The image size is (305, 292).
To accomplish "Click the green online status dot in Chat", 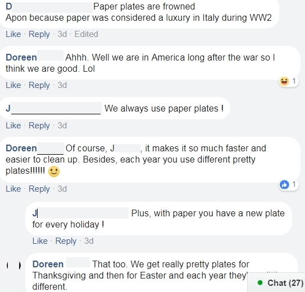I will pyautogui.click(x=260, y=282).
